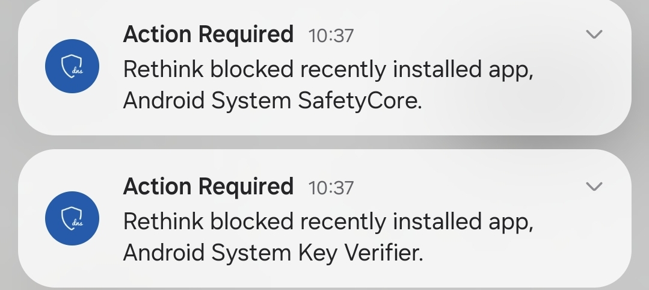This screenshot has height=290, width=649.
Task: Tap 'Android System' in the lower notification card
Action: pyautogui.click(x=207, y=253)
